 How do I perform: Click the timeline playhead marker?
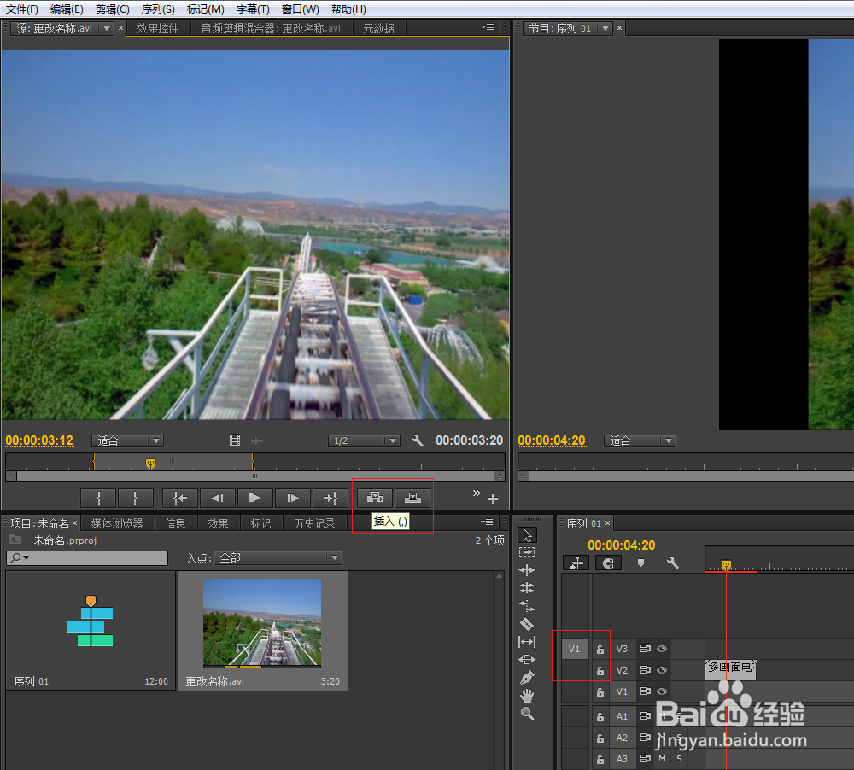coord(726,565)
